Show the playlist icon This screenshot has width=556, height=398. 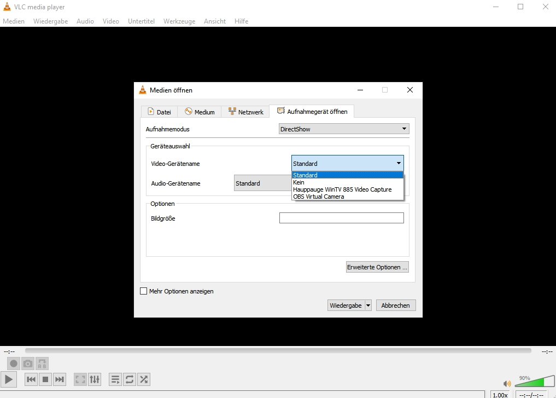pos(115,379)
